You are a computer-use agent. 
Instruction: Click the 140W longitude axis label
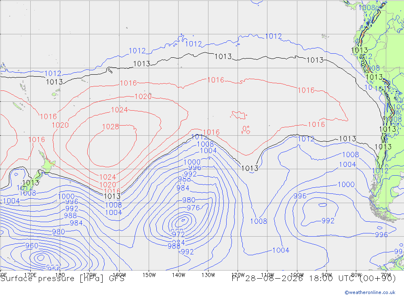[x=179, y=275]
